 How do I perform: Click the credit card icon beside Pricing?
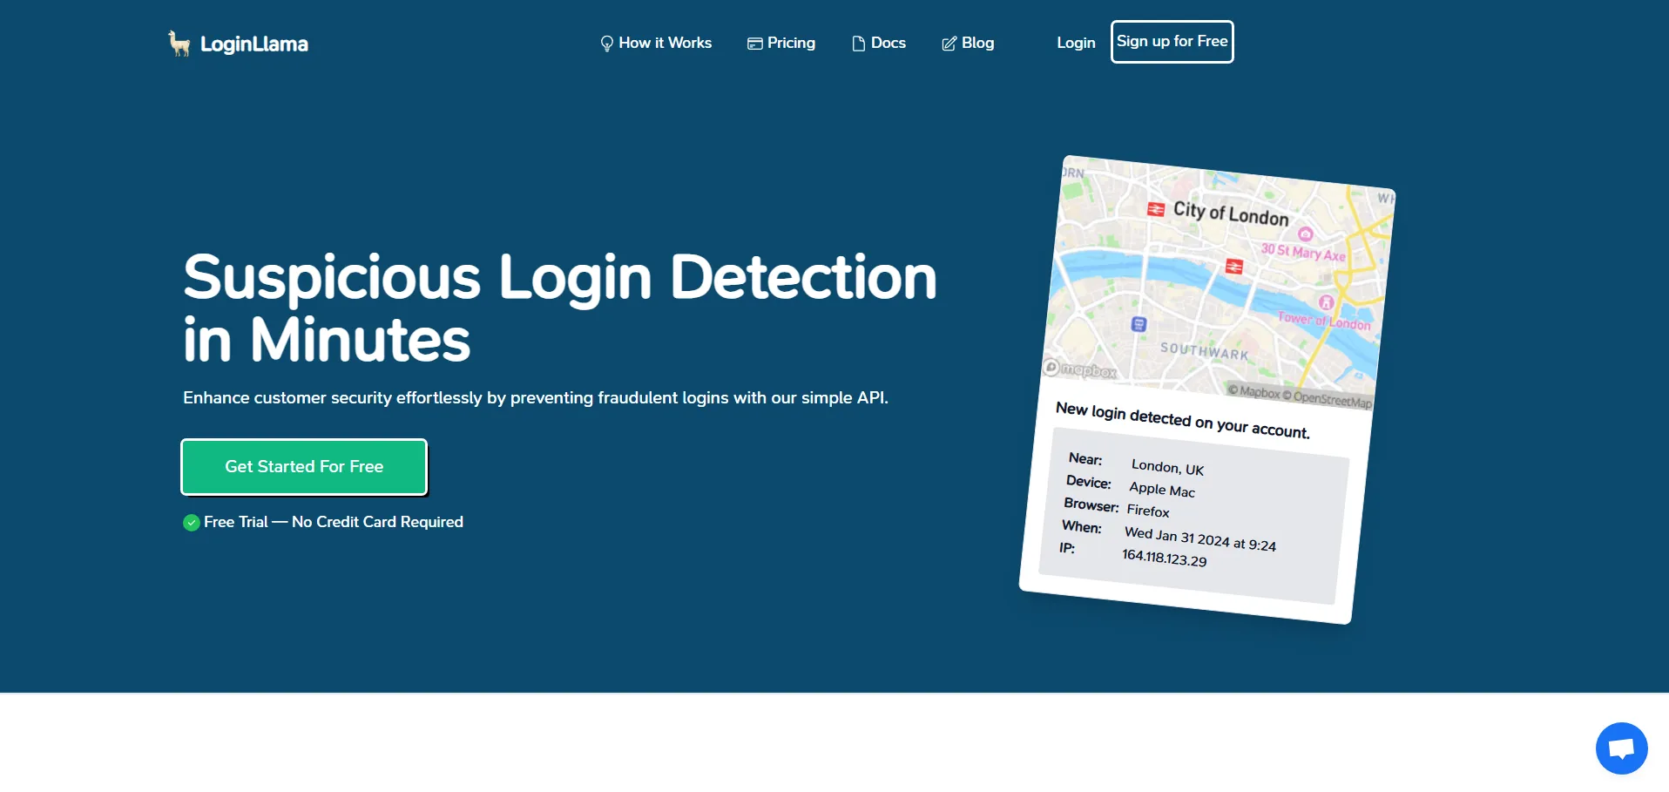[754, 44]
